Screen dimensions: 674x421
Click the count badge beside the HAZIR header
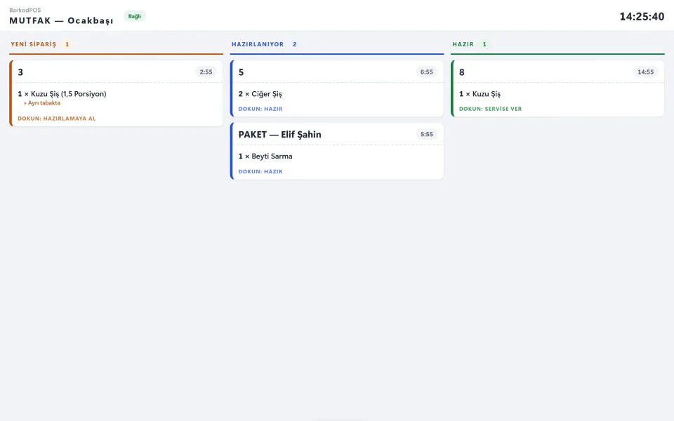484,44
